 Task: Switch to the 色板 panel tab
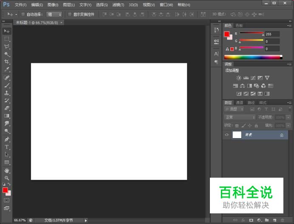[x=240, y=26]
